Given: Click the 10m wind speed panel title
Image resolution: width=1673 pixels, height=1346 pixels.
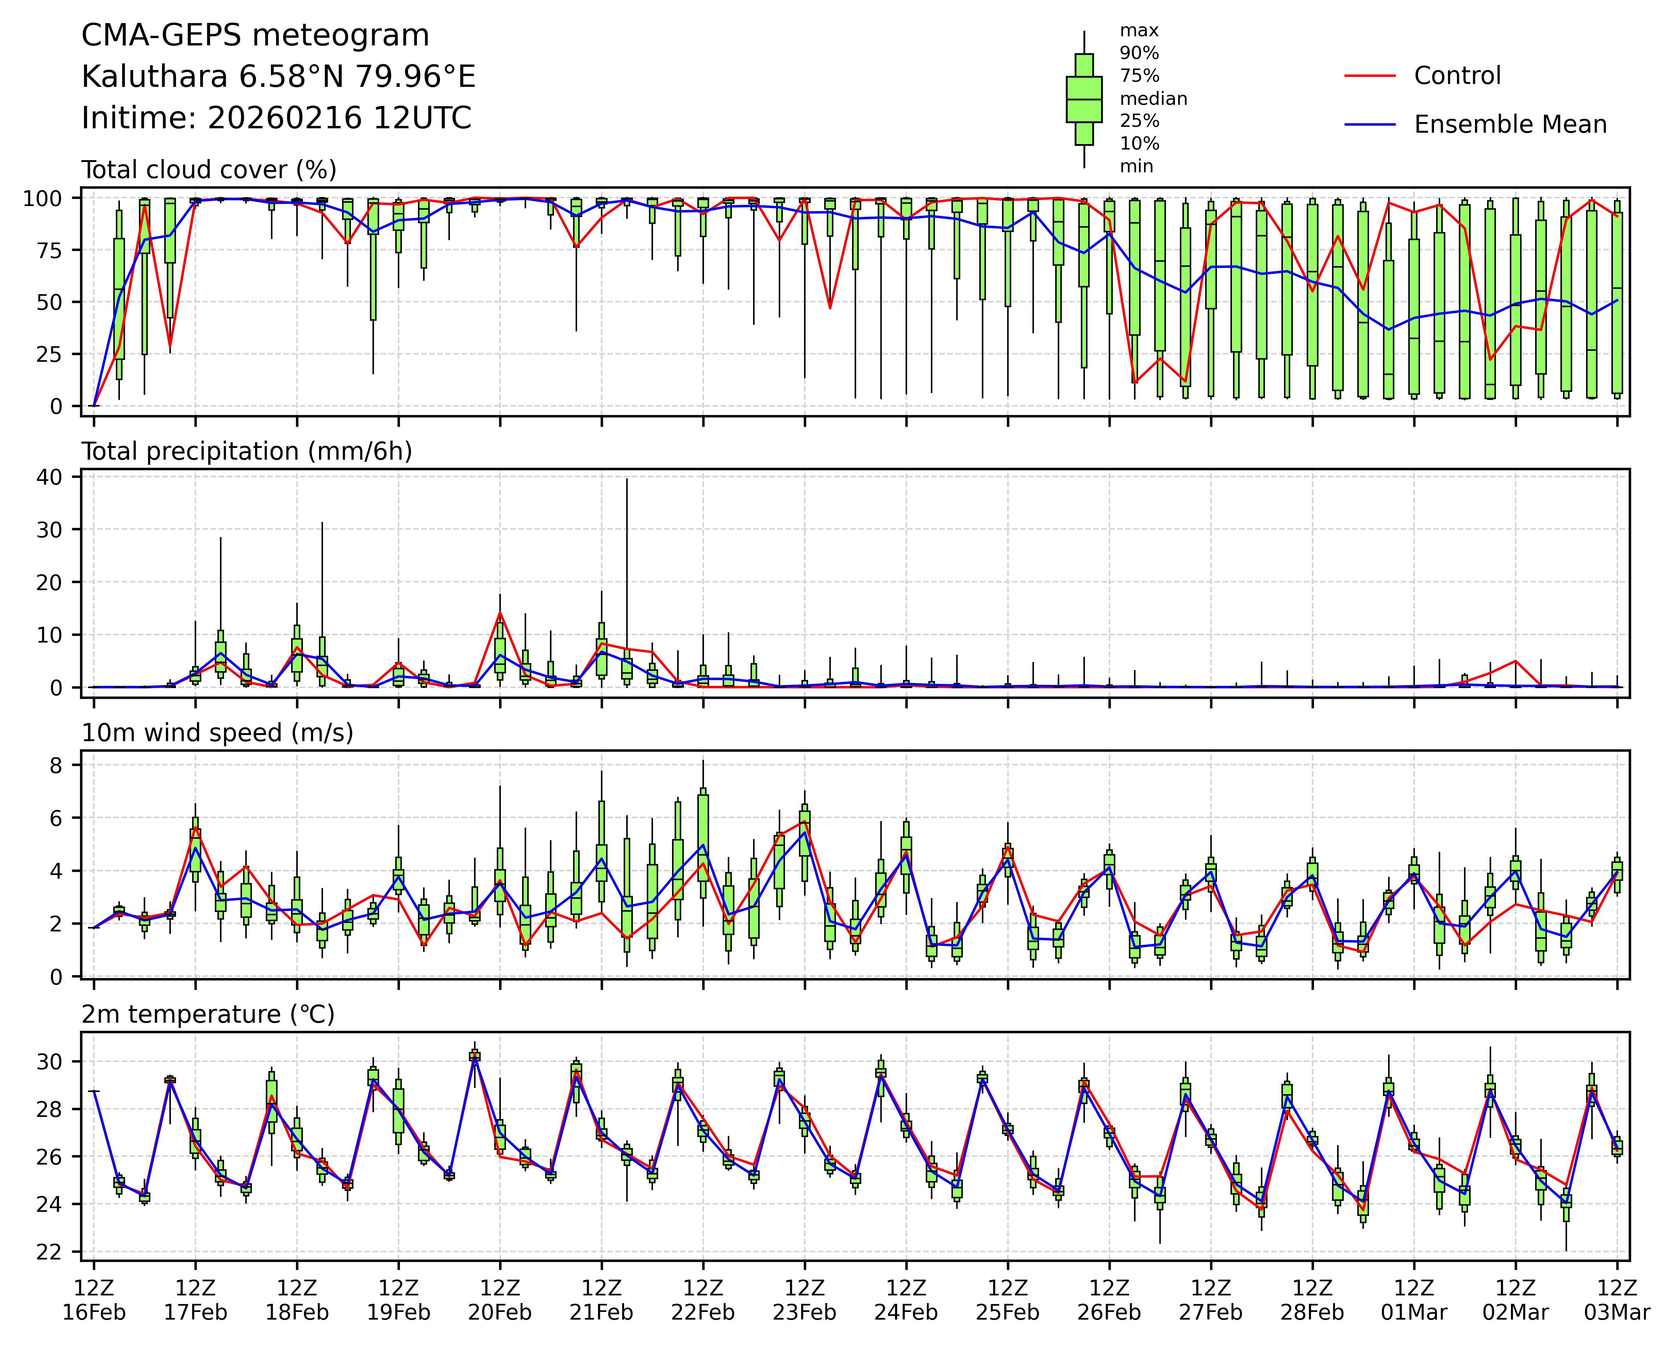Looking at the screenshot, I should coord(217,733).
